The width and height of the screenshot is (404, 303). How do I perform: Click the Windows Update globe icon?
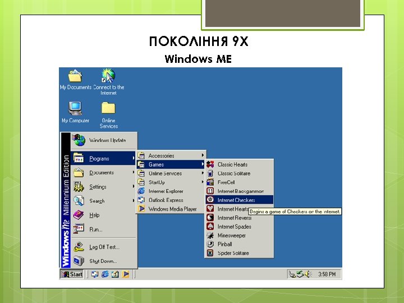(x=79, y=140)
